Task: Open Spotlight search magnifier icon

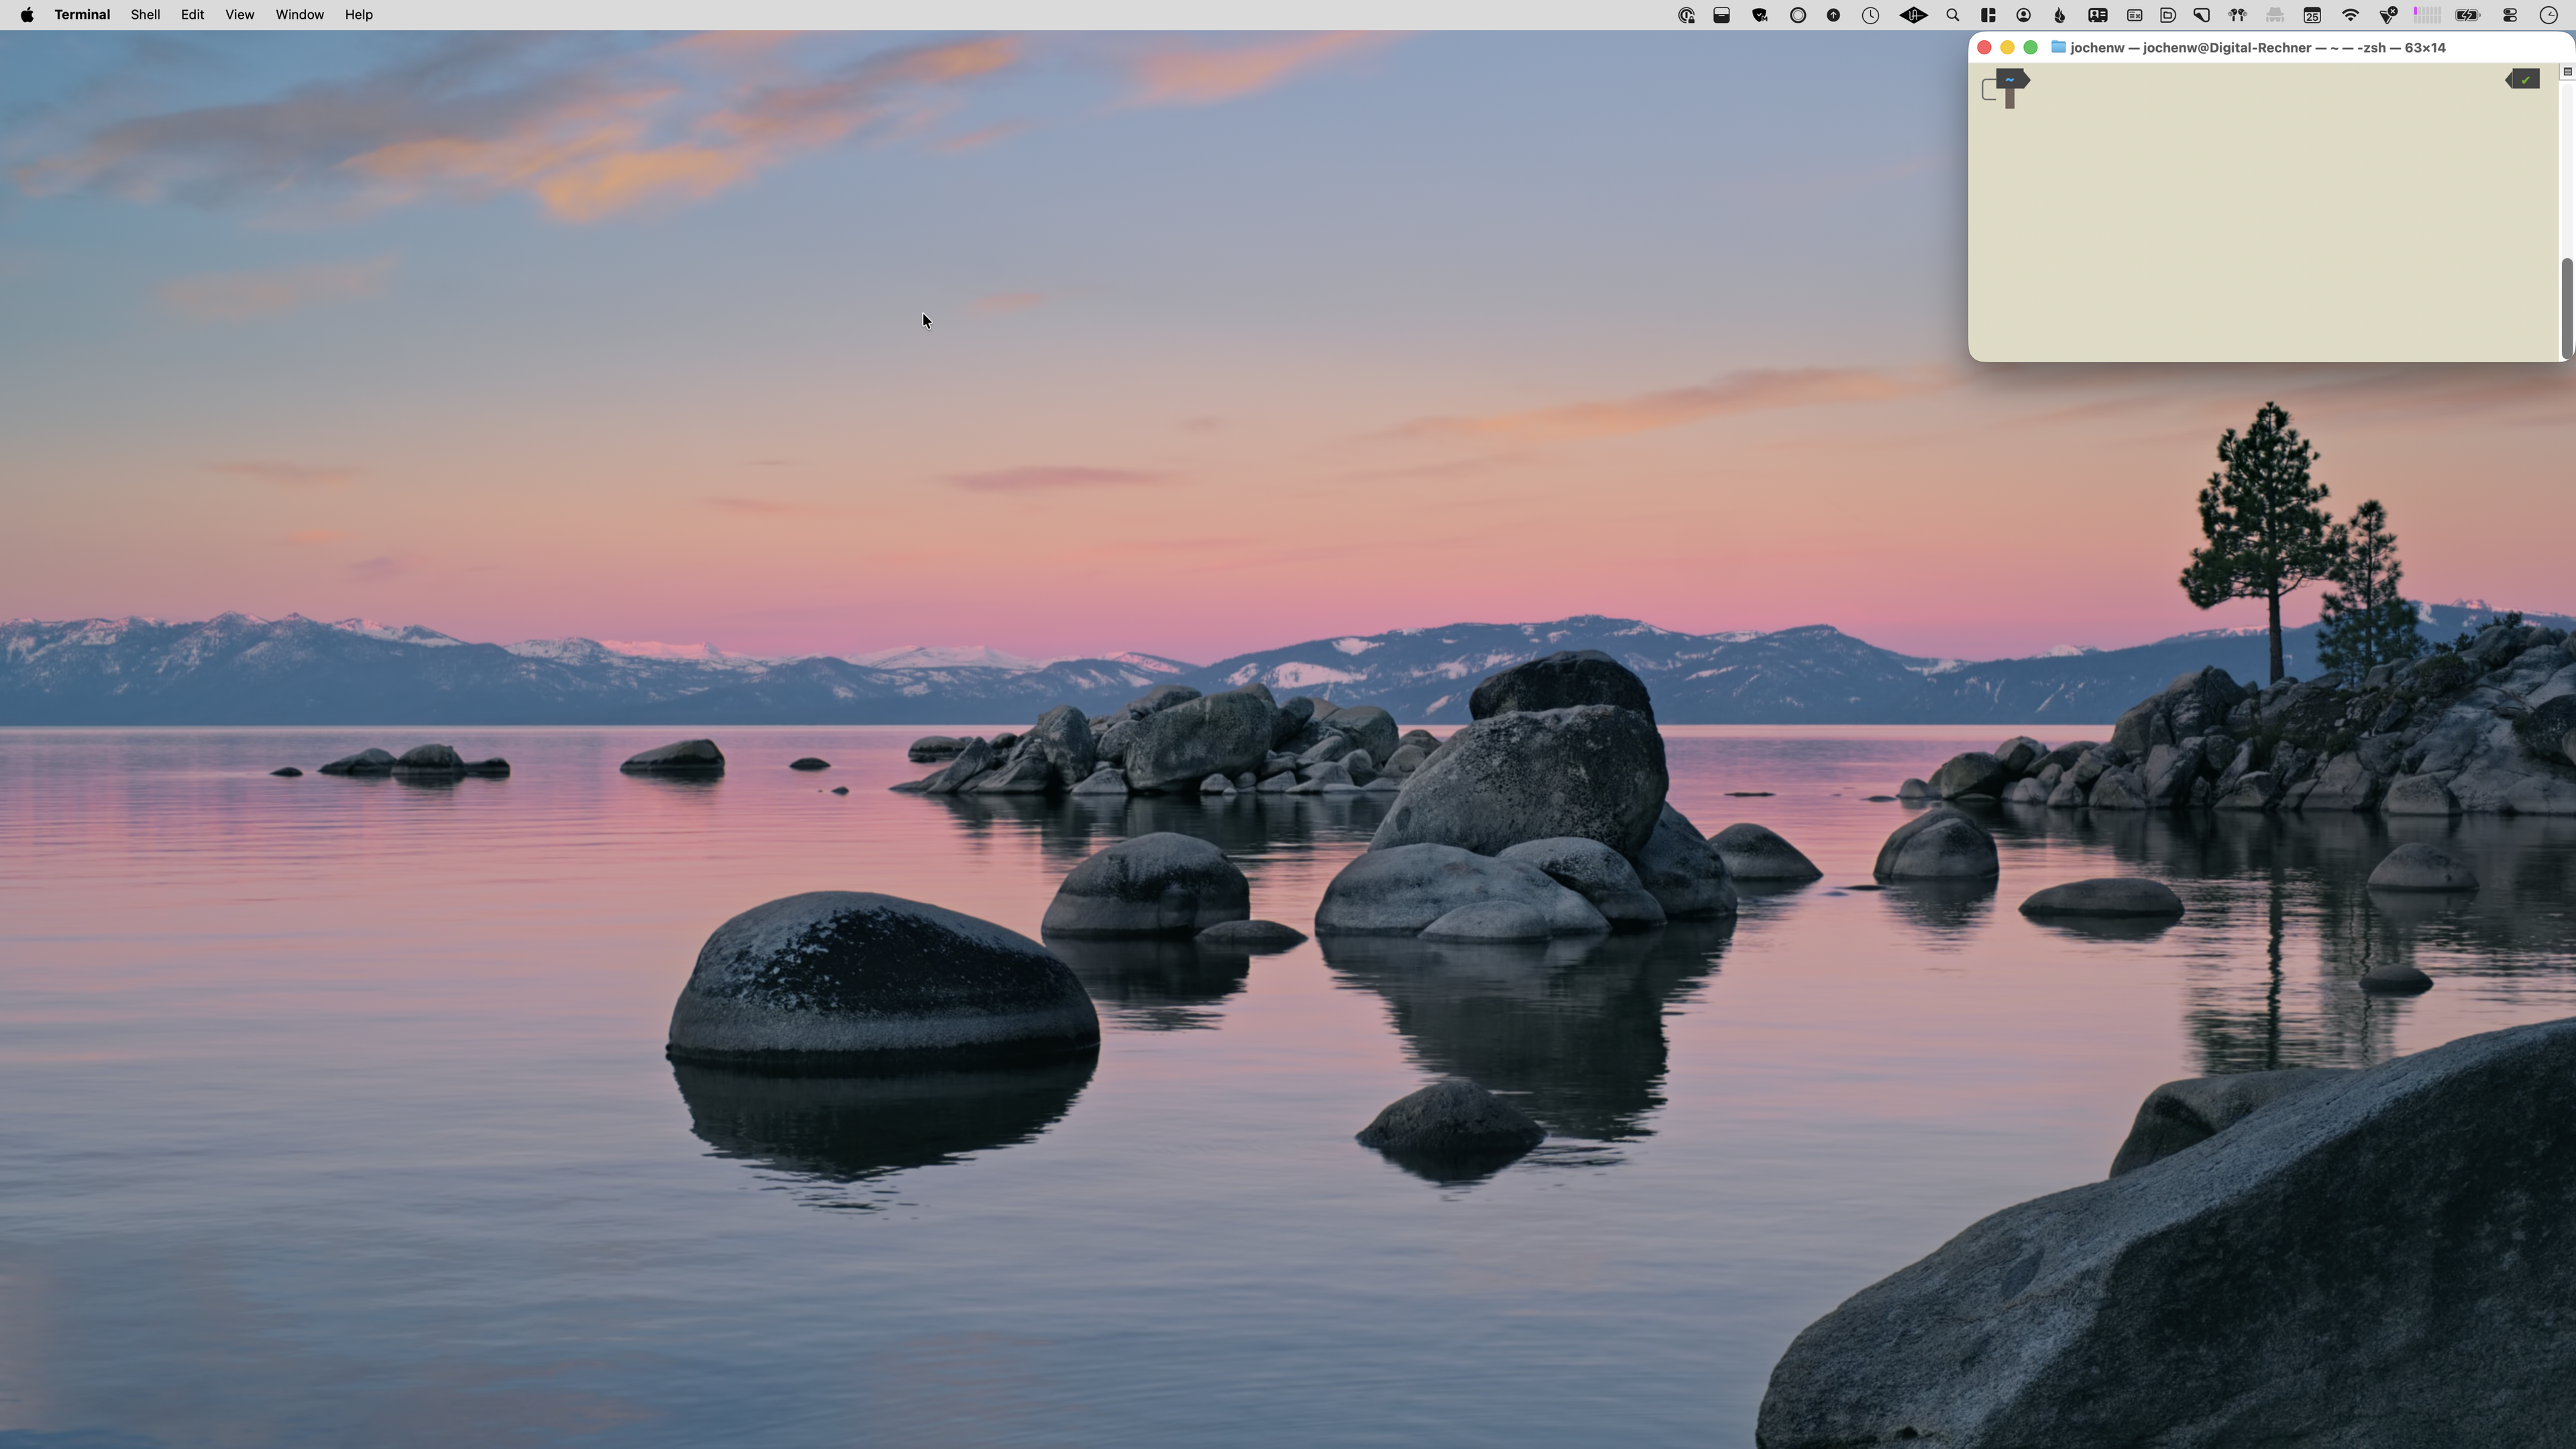Action: [1952, 15]
